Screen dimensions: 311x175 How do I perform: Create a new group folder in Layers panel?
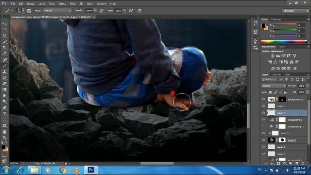pyautogui.click(x=291, y=163)
